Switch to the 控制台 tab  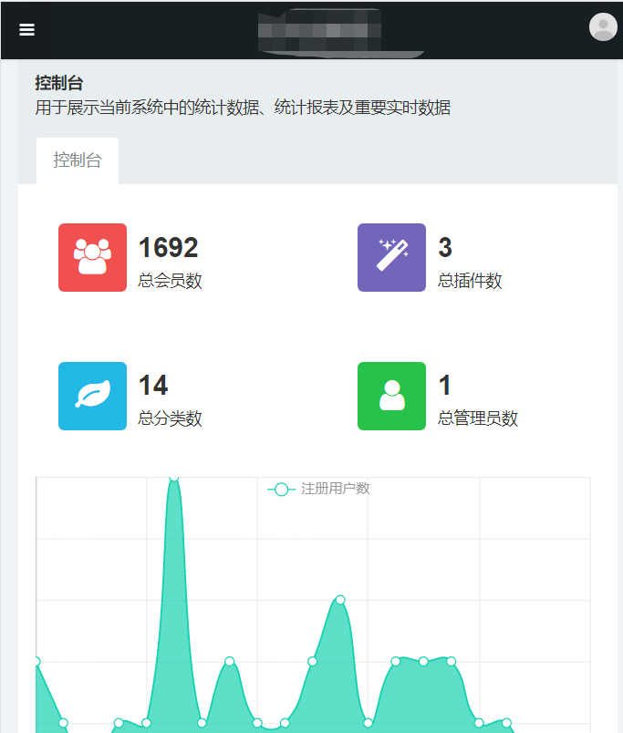pos(78,160)
